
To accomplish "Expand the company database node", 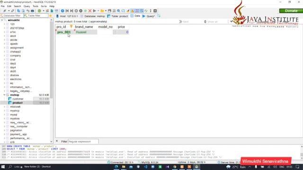I will (4, 56).
